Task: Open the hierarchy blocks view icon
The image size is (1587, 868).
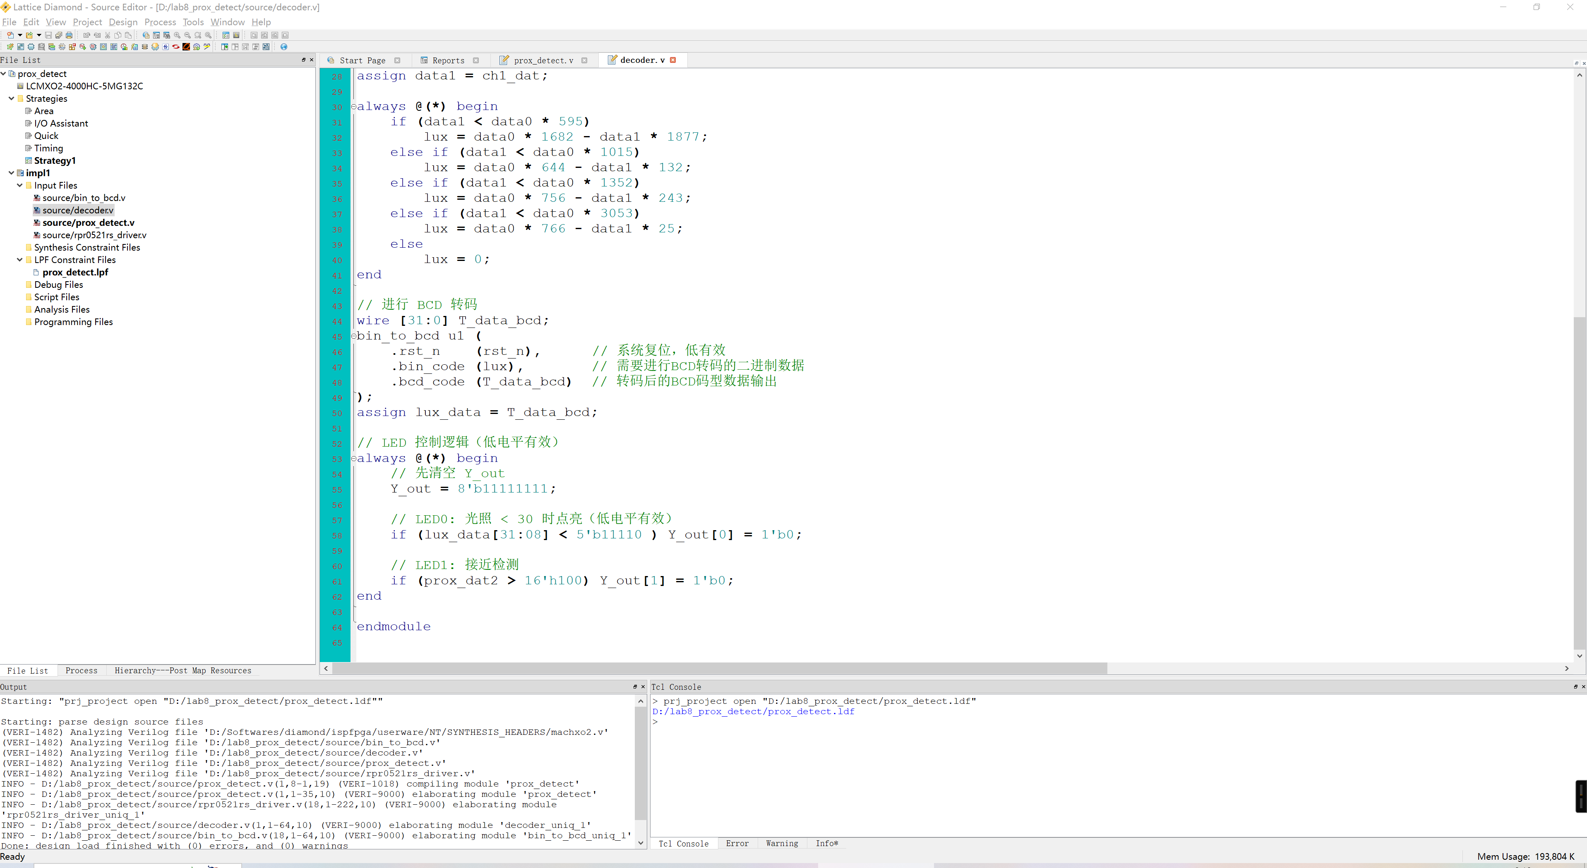Action: click(x=52, y=47)
